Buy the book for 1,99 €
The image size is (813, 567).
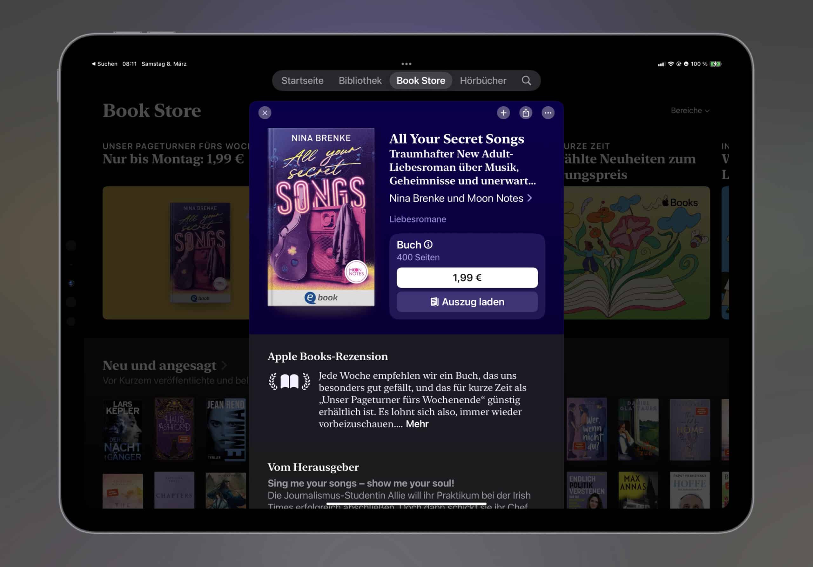[x=467, y=277]
